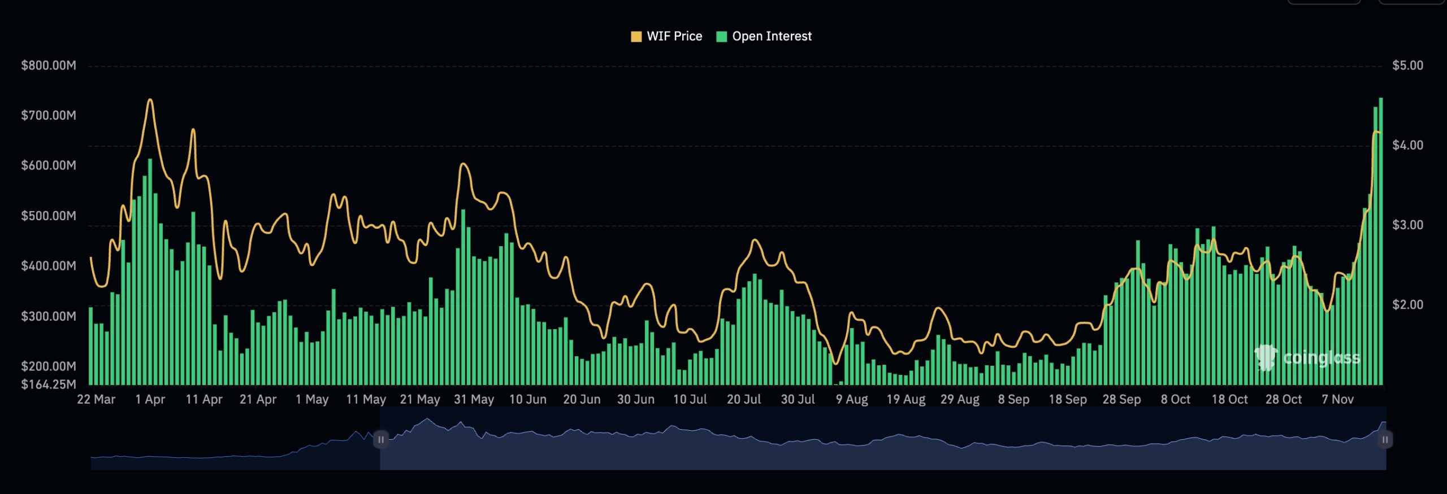Screen dimensions: 1447x494
Task: Click the $800.00M axis label
Action: point(49,65)
